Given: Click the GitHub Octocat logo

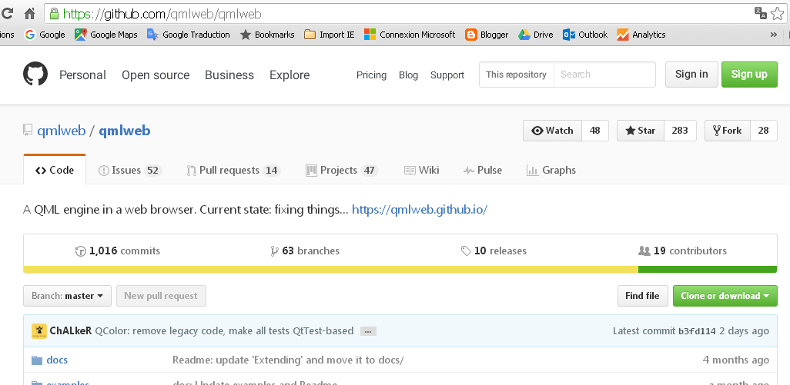Looking at the screenshot, I should click(x=35, y=75).
